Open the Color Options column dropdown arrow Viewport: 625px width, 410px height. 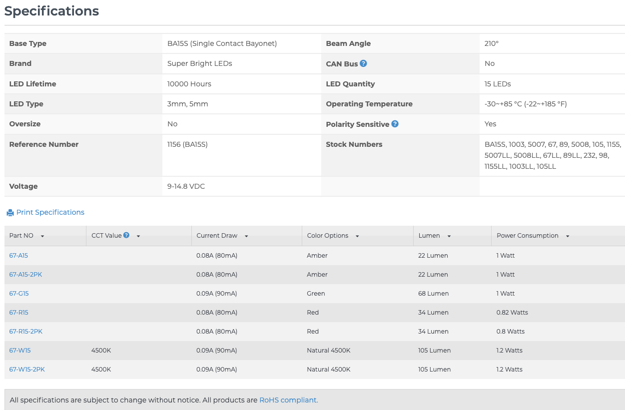coord(357,236)
